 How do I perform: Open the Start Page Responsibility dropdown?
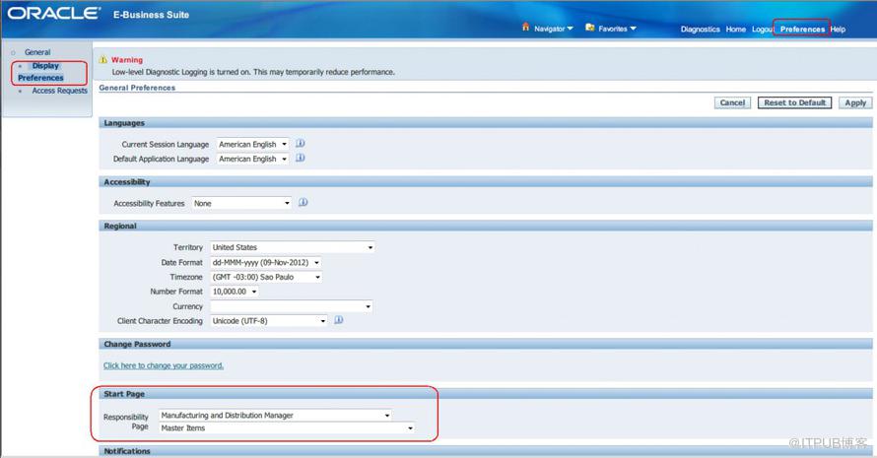click(275, 415)
